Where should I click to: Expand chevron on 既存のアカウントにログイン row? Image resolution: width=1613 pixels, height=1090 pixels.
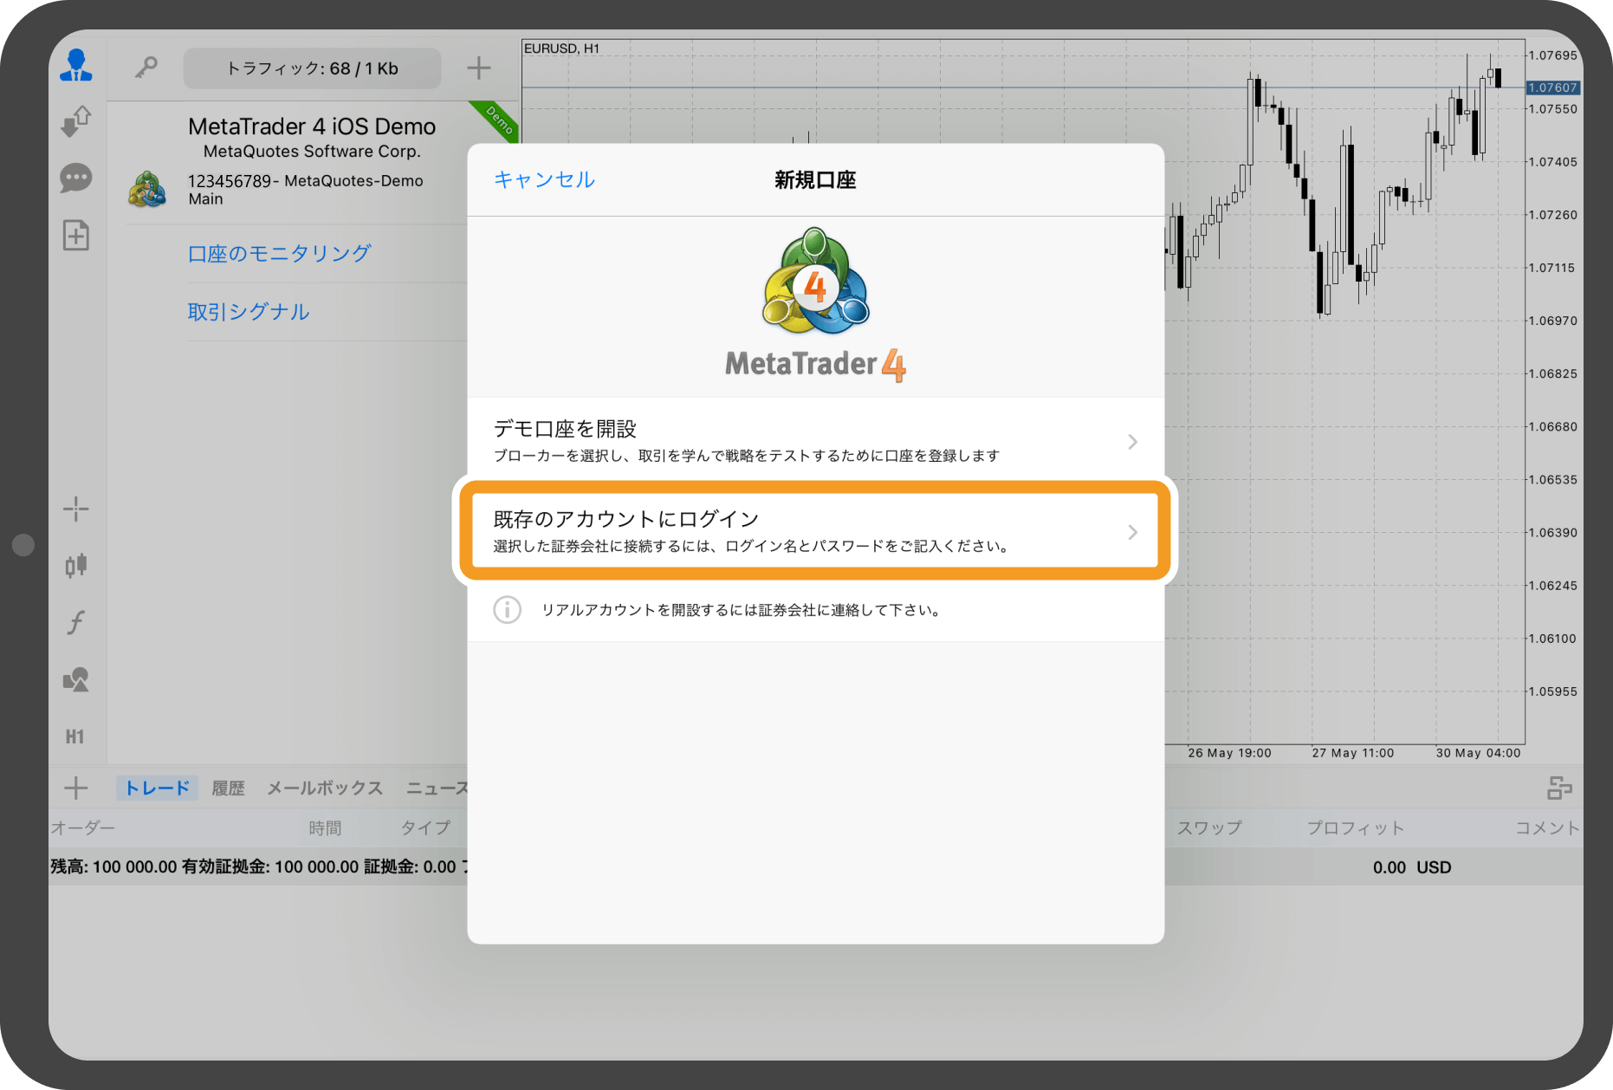pyautogui.click(x=1132, y=532)
